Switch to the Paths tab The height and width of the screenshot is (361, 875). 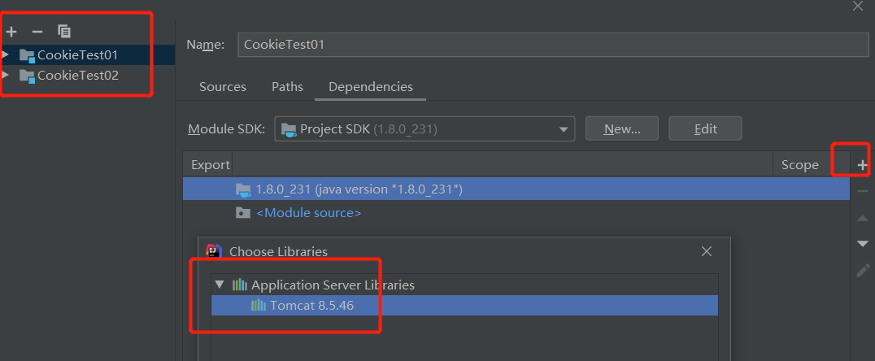tap(287, 87)
